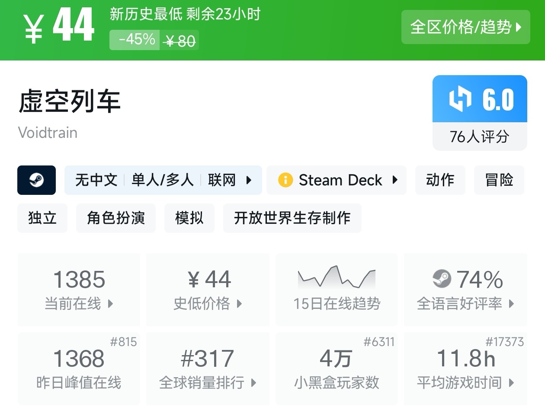Image resolution: width=545 pixels, height=410 pixels.
Task: Tap the 1368 昨日峰值在线 card
Action: (79, 369)
